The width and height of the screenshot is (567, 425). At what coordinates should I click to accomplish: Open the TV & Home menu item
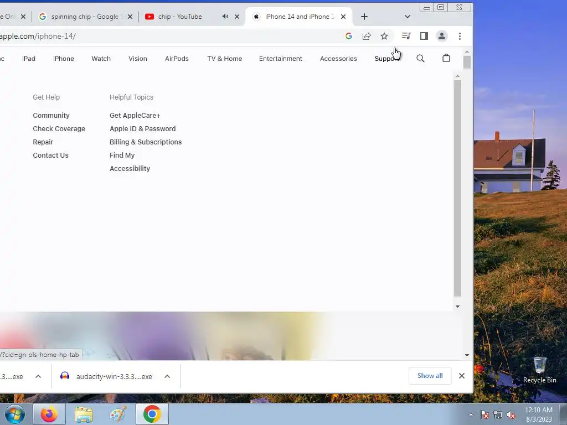point(225,59)
